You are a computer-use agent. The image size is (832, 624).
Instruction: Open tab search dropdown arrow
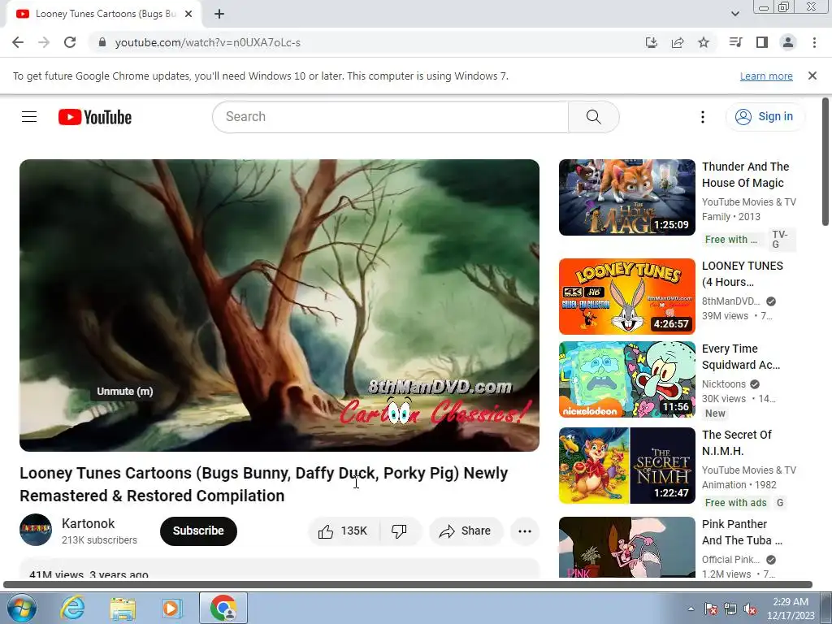735,14
